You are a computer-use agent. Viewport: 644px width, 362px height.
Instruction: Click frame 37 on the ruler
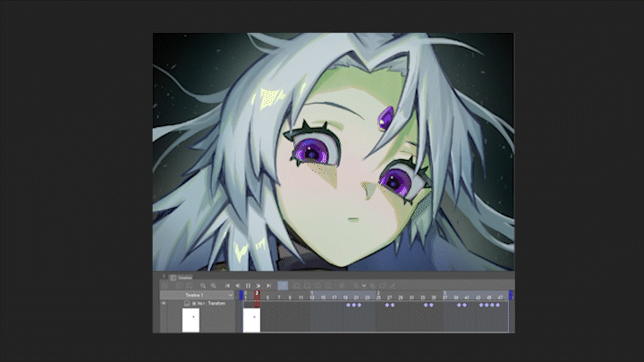[x=445, y=298]
